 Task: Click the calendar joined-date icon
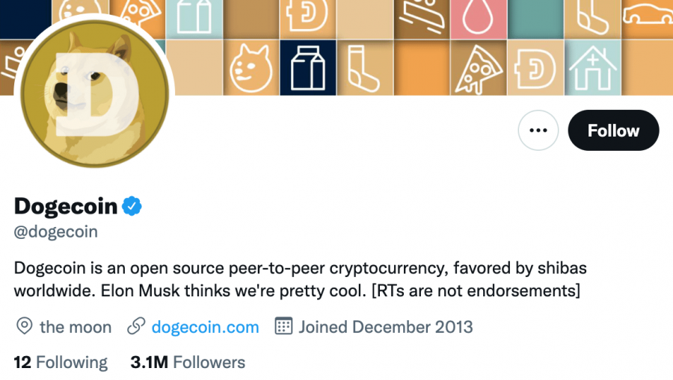[x=283, y=327]
